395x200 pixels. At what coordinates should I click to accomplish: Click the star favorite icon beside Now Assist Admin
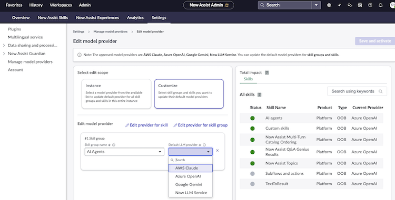[x=226, y=5]
